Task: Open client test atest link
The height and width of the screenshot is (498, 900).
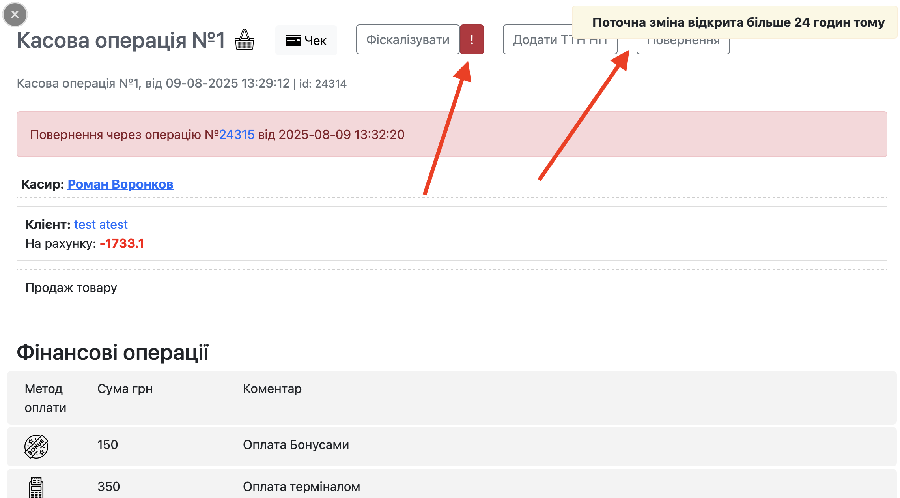Action: 101,225
